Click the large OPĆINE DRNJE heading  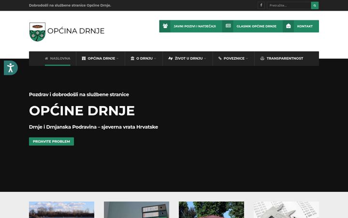(82, 110)
